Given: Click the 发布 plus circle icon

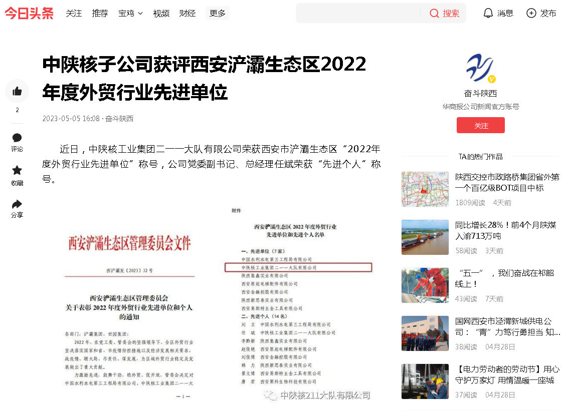Looking at the screenshot, I should point(531,13).
